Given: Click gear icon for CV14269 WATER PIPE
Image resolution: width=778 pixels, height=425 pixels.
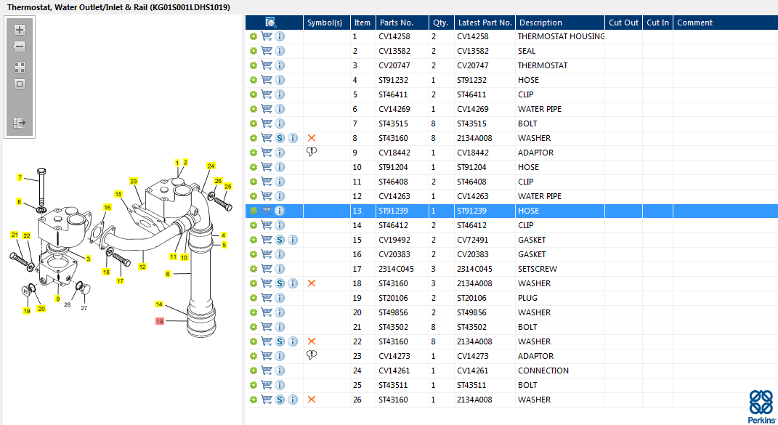Looking at the screenshot, I should 254,109.
